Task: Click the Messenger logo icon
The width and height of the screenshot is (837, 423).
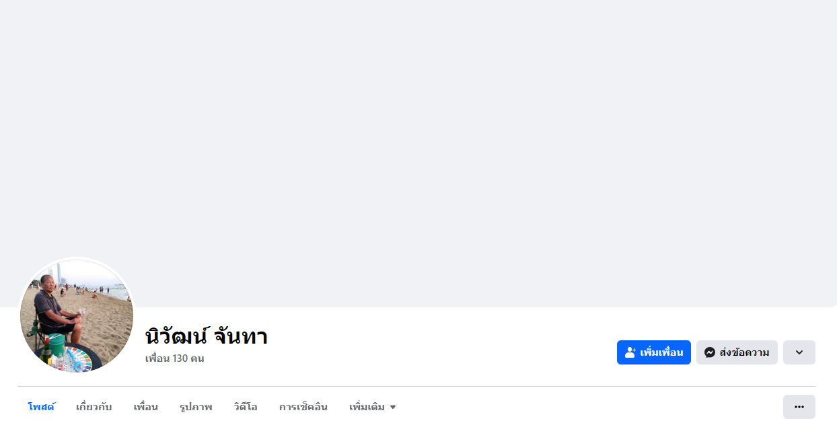Action: 709,352
